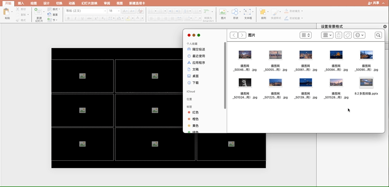Increase font size with the A▲ button
This screenshot has width=389, height=187.
(125, 11)
